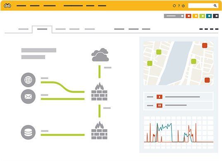Select the active outlined tab
Screen dimensions: 222x161
coord(42,29)
